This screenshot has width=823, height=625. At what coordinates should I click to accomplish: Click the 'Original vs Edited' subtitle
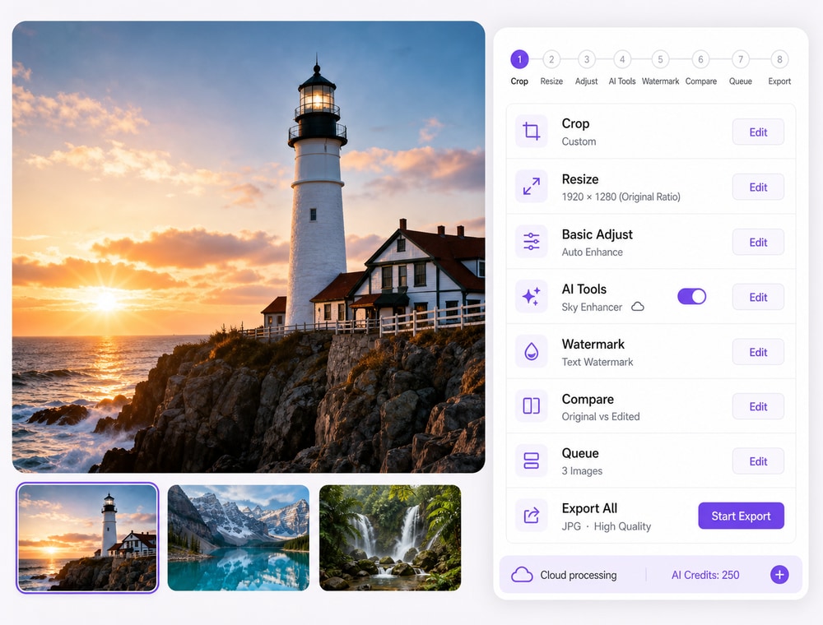601,416
